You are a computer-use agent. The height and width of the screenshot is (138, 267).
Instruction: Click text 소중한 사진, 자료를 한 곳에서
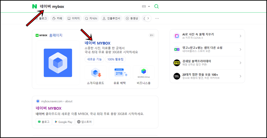[x=105, y=48]
